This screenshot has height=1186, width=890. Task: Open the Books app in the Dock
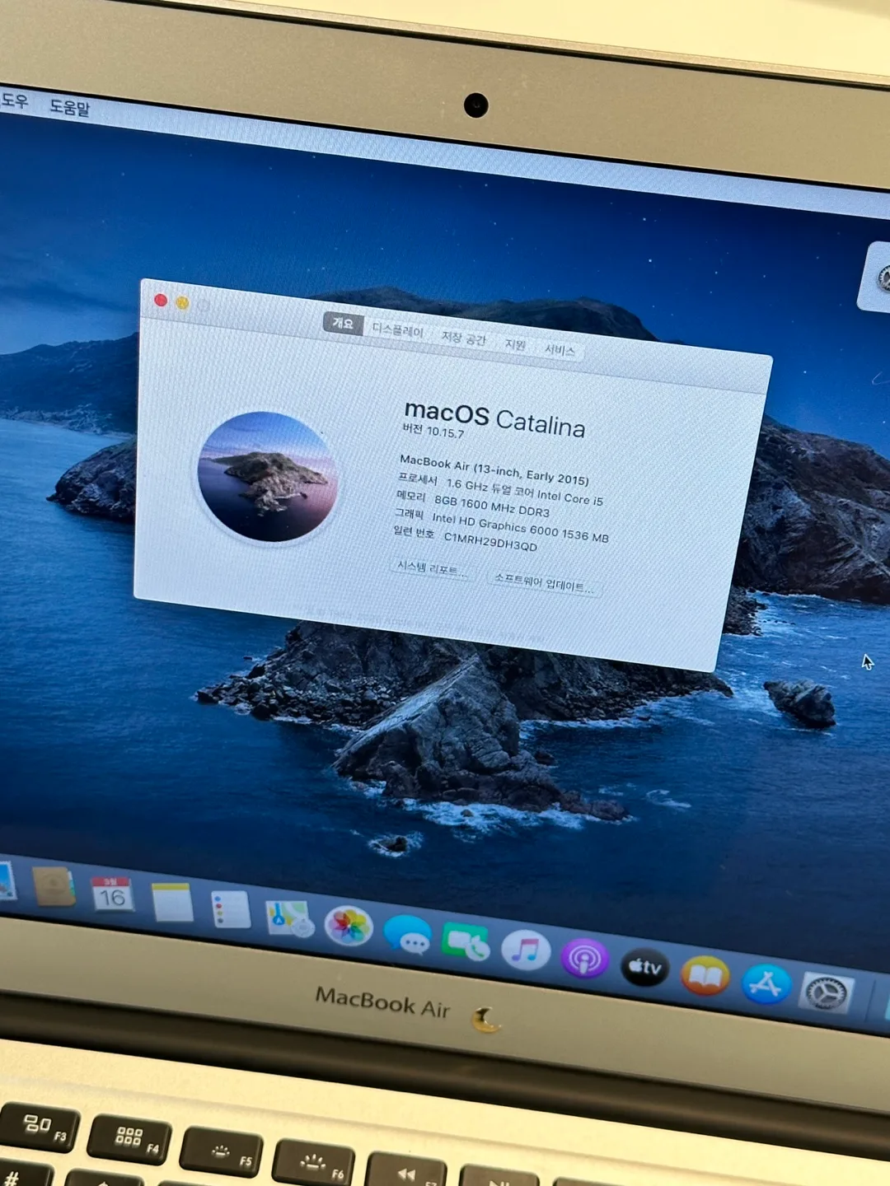click(705, 977)
